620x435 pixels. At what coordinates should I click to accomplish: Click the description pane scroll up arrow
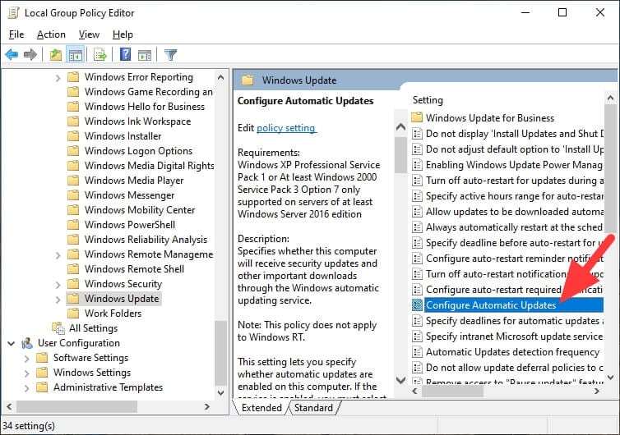(400, 127)
